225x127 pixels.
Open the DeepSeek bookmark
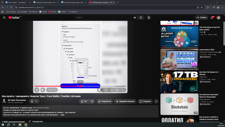(72, 12)
